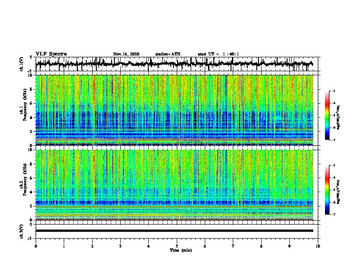
Task: Click the 'VLF Spectra' title text
Action: point(51,54)
